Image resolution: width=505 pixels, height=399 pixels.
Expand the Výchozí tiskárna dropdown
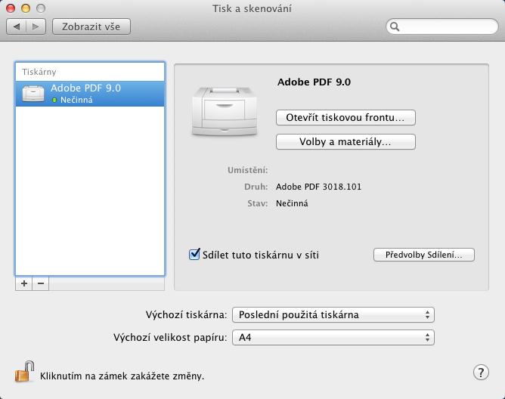(333, 314)
